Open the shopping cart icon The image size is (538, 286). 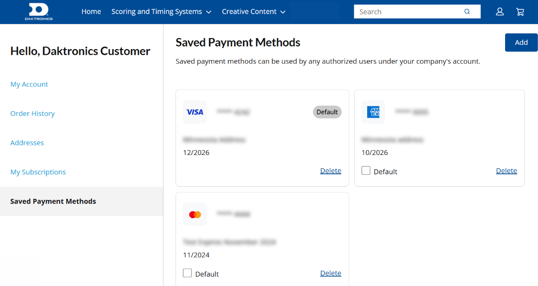click(520, 11)
